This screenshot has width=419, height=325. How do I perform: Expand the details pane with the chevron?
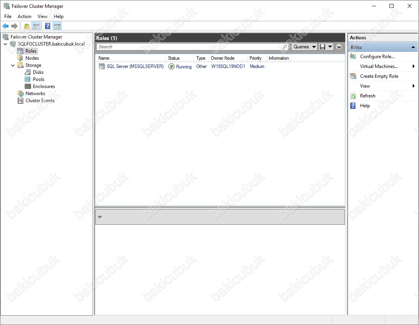(x=100, y=217)
